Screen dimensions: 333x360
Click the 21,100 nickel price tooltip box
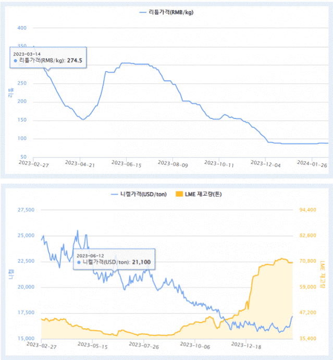pyautogui.click(x=114, y=259)
